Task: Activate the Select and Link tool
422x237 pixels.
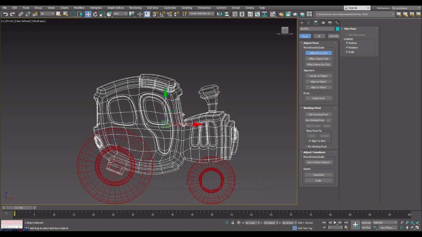Action: 21,14
